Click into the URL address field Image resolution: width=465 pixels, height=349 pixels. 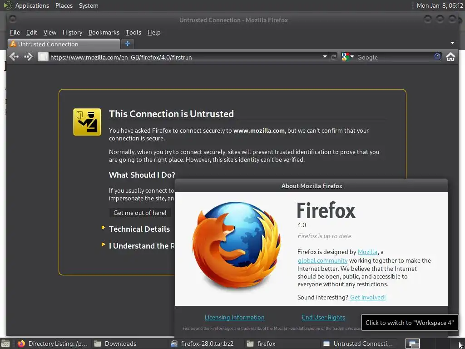click(x=184, y=57)
